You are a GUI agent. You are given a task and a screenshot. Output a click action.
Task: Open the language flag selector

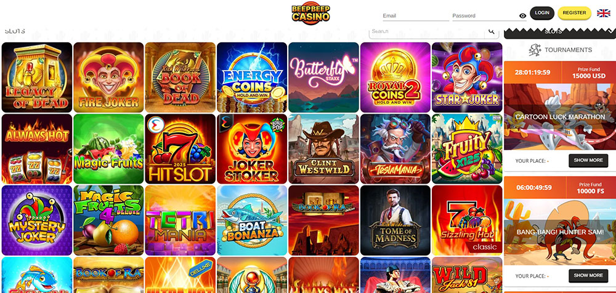pyautogui.click(x=604, y=13)
